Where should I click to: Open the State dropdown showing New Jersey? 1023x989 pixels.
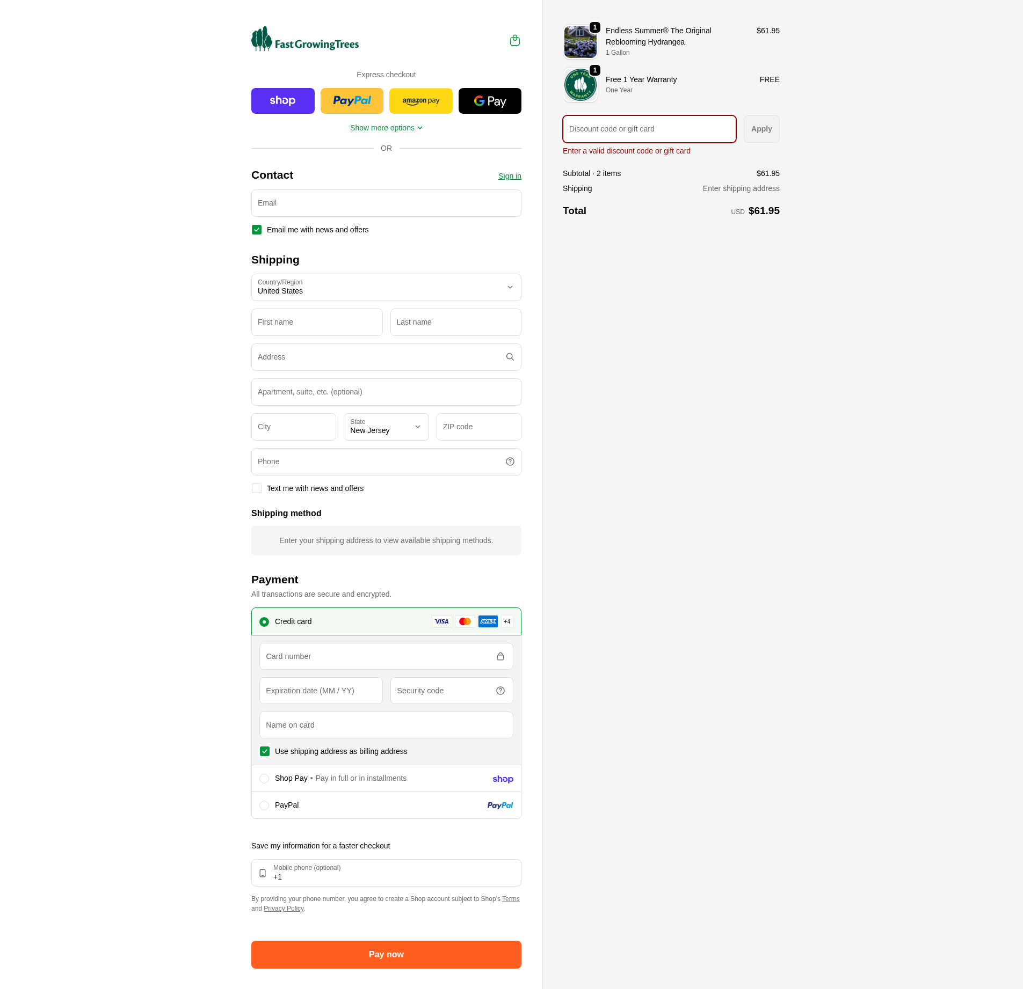click(x=386, y=427)
